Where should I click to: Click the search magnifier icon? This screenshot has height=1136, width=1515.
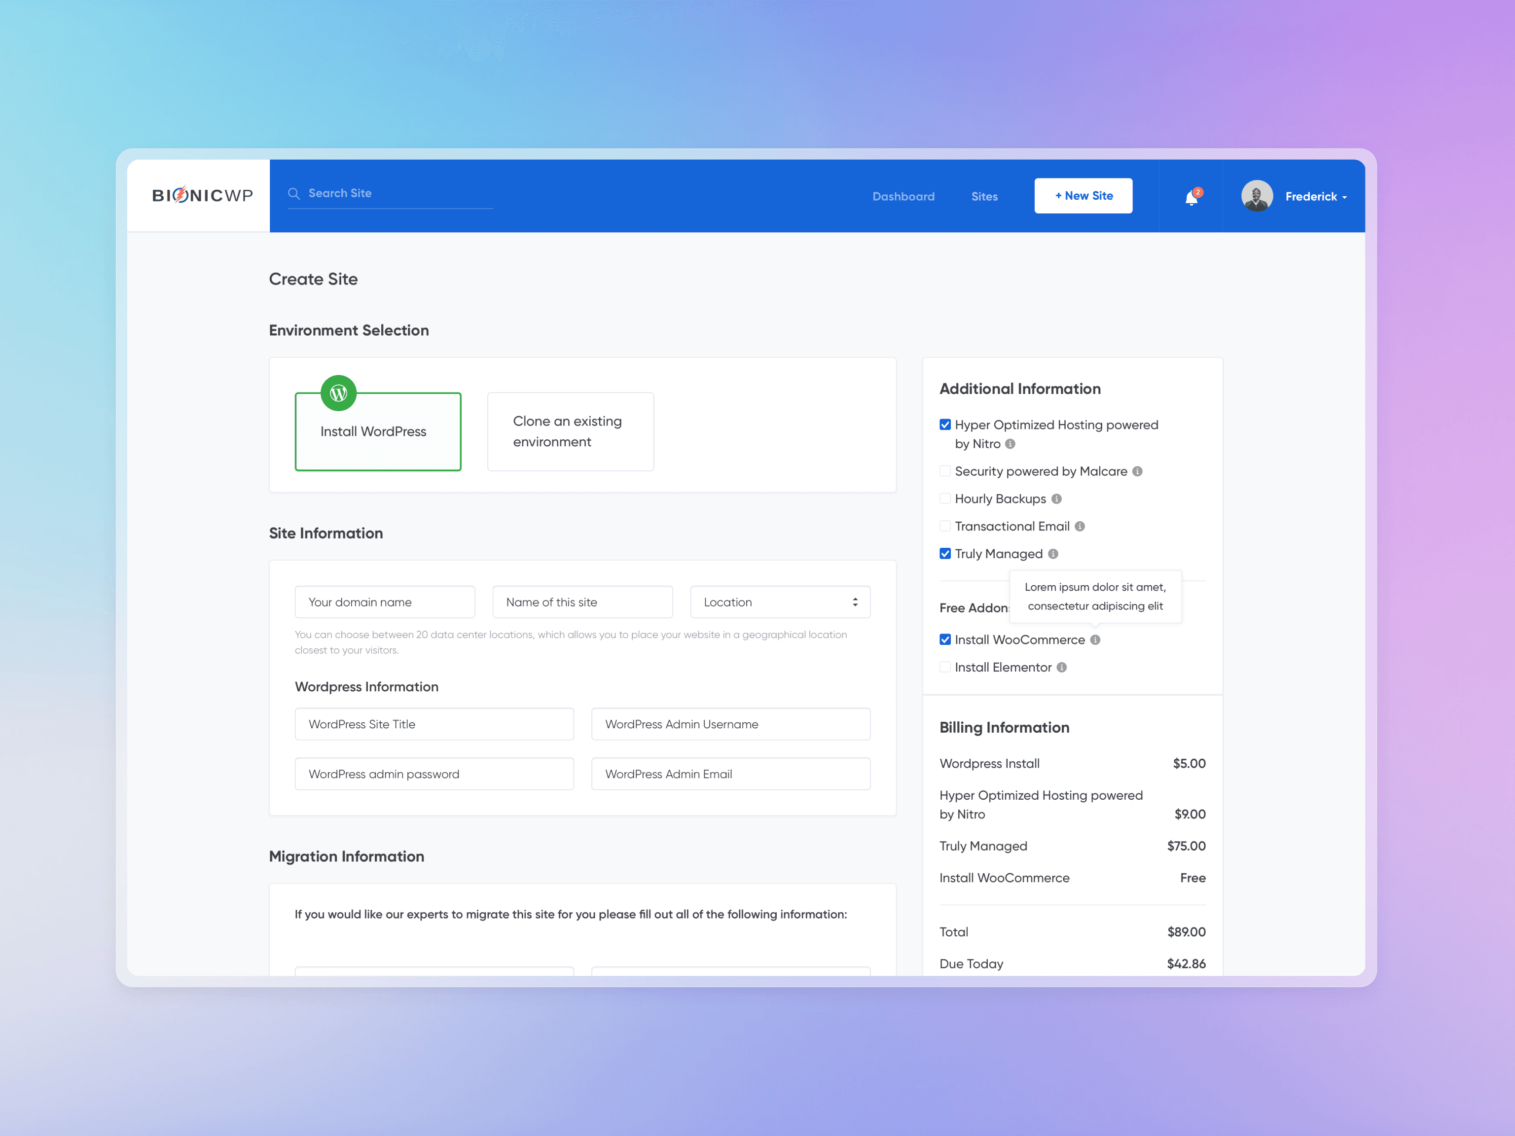pyautogui.click(x=294, y=194)
